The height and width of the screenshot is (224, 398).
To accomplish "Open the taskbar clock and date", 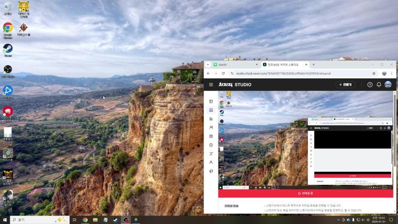I will click(378, 220).
